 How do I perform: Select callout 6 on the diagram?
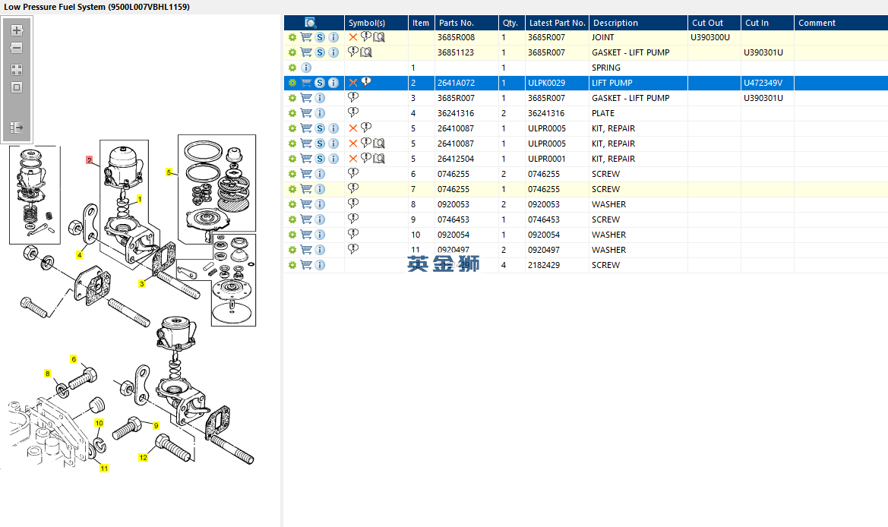74,359
